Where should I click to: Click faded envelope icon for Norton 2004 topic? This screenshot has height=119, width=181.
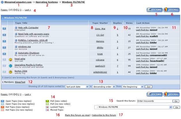click(4, 72)
